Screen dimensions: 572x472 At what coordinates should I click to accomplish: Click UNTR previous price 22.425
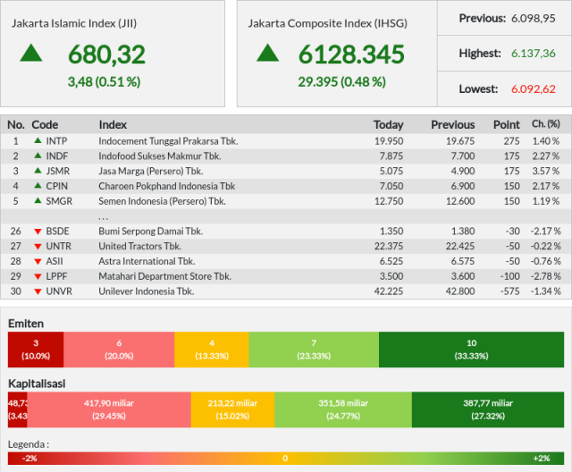460,246
